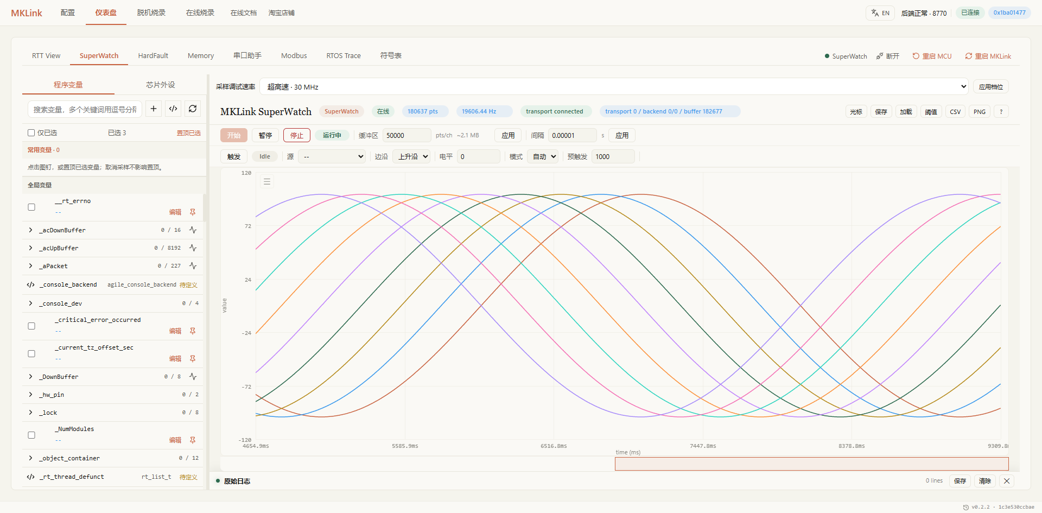The image size is (1042, 513).
Task: Click the _rt_thread_defunct code icon
Action: (x=31, y=477)
